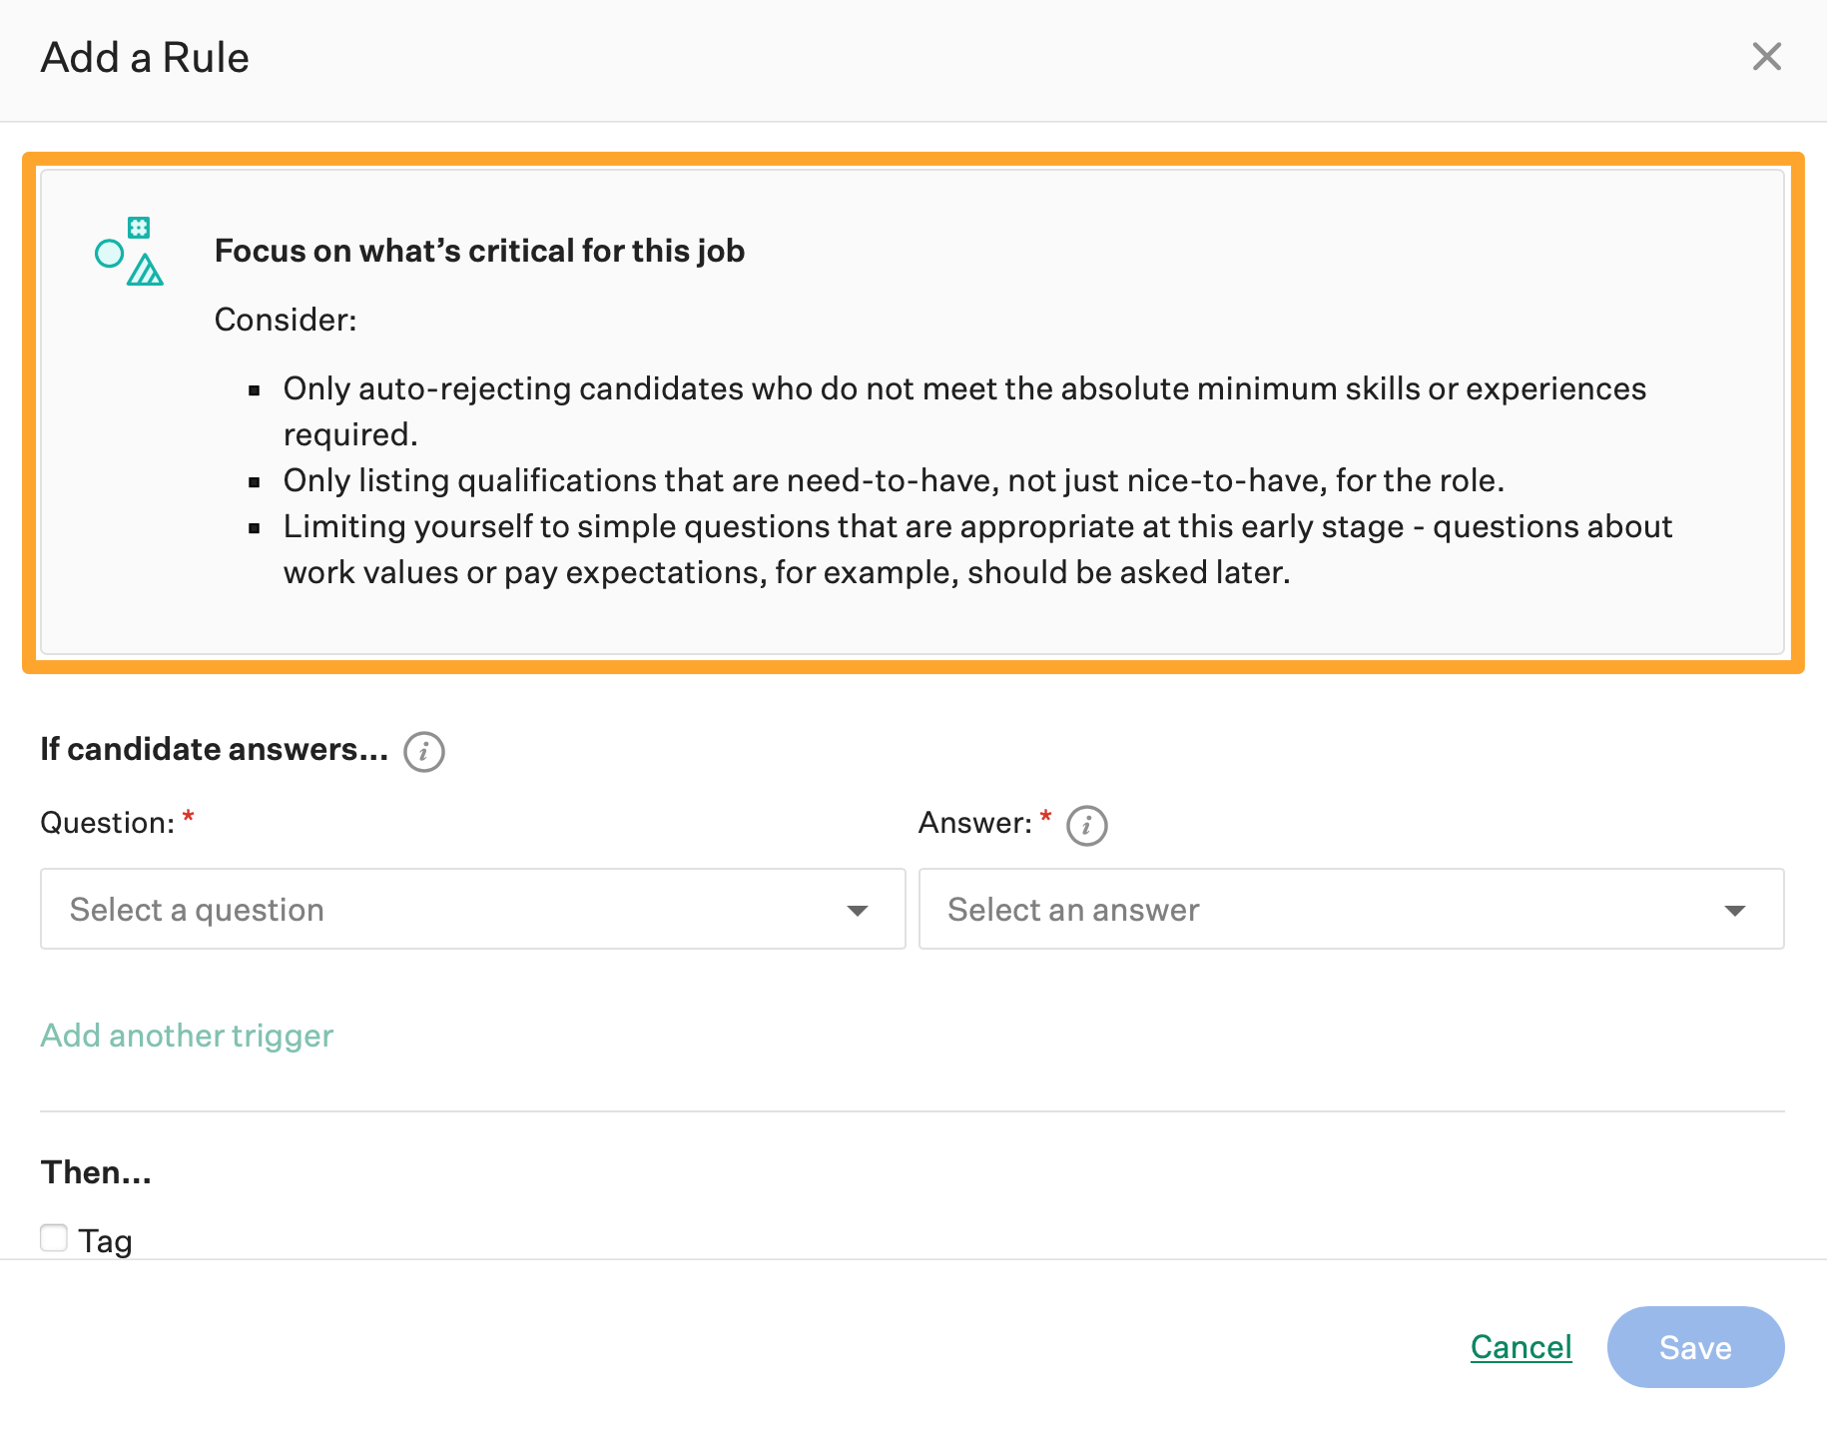This screenshot has height=1430, width=1827.
Task: Click the "Question:" field label
Action: click(x=107, y=823)
